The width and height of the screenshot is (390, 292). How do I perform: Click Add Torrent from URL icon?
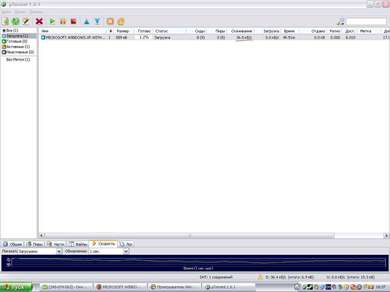click(x=16, y=21)
